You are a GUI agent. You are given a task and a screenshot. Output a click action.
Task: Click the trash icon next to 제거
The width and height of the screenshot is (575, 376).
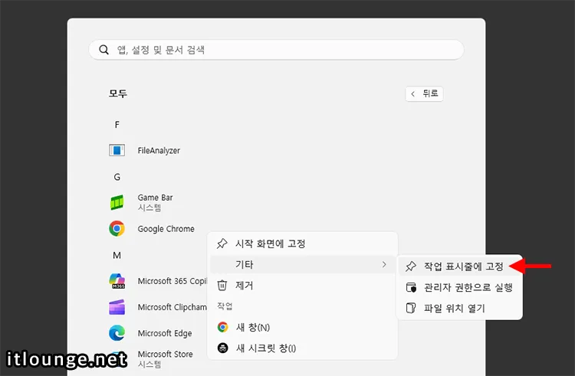coord(222,285)
